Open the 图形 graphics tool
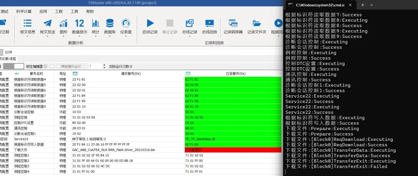The height and width of the screenshot is (176, 418). point(63,27)
